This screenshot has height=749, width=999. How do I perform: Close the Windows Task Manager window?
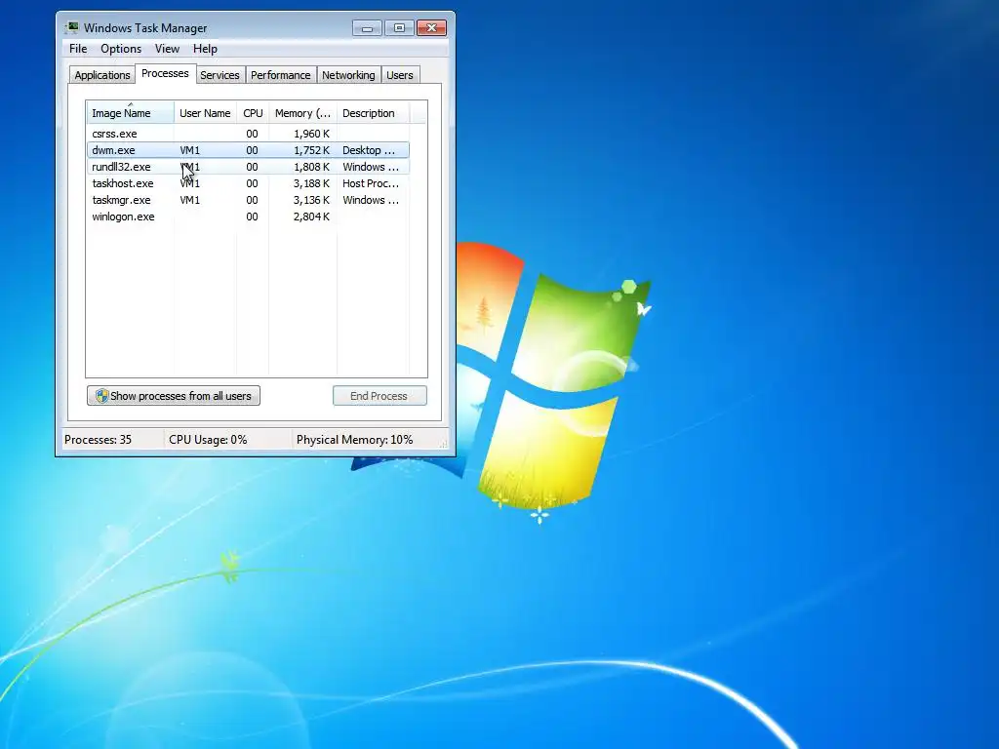[431, 28]
